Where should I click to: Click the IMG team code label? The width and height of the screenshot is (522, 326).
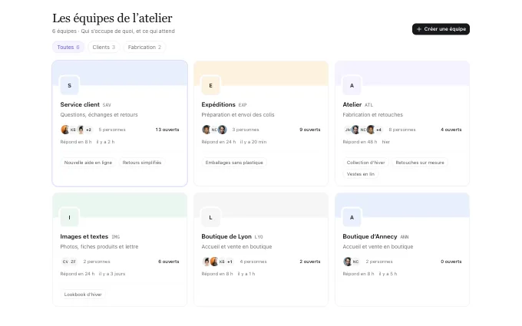115,237
